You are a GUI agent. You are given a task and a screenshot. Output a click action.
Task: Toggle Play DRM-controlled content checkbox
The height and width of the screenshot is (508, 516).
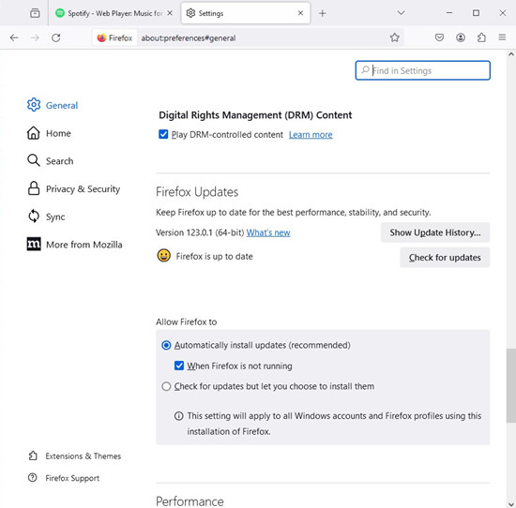click(163, 134)
